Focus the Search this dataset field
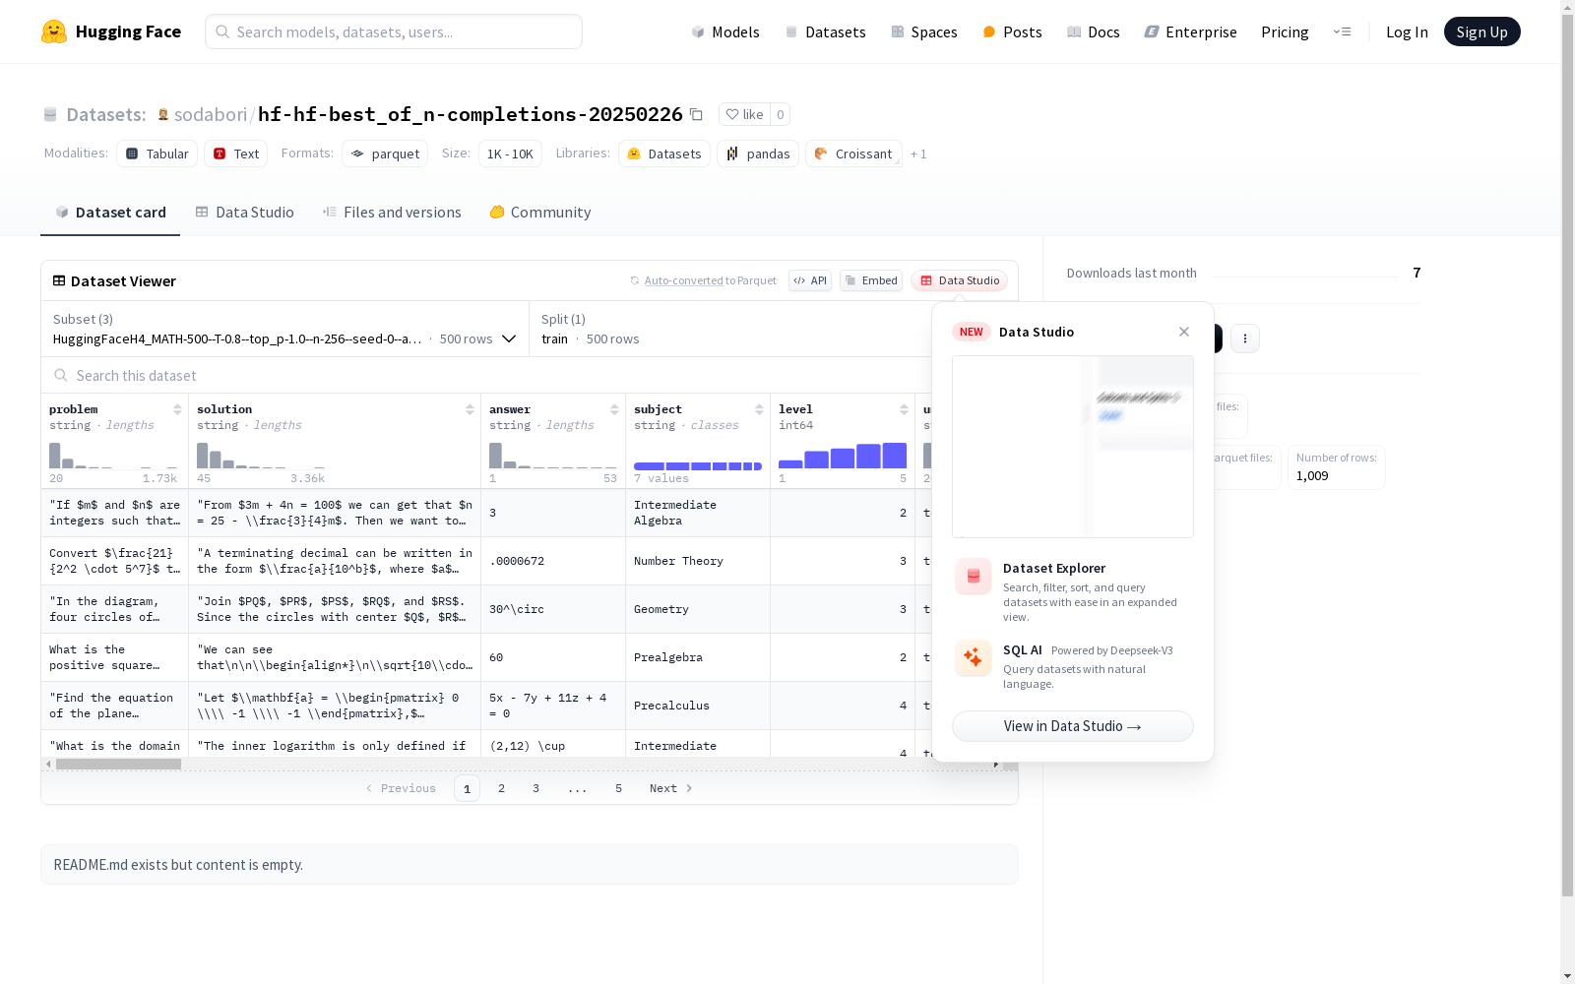Viewport: 1575px width, 984px height. click(486, 375)
